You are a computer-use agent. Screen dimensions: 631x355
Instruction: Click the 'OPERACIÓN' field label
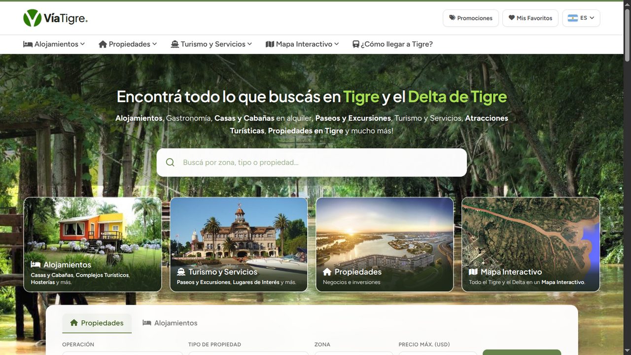[78, 345]
